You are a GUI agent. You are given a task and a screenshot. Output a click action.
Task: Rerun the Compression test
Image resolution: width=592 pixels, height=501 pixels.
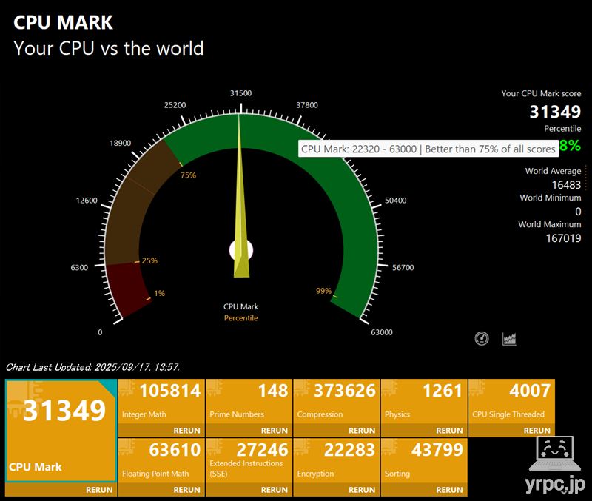tap(362, 431)
